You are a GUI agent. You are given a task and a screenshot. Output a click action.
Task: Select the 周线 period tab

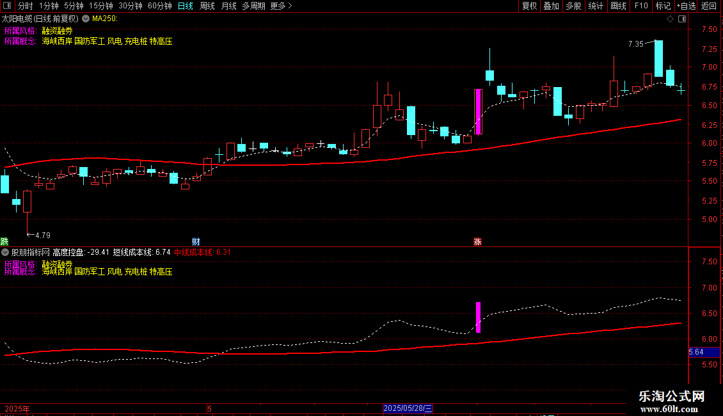click(x=207, y=6)
